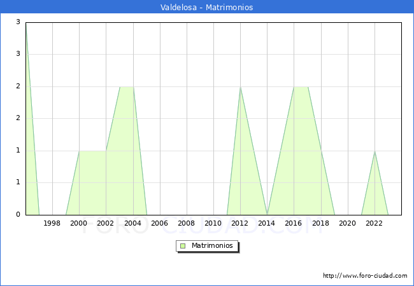This screenshot has width=414, height=286.
Task: Click the x-axis label 2012
Action: click(x=239, y=223)
